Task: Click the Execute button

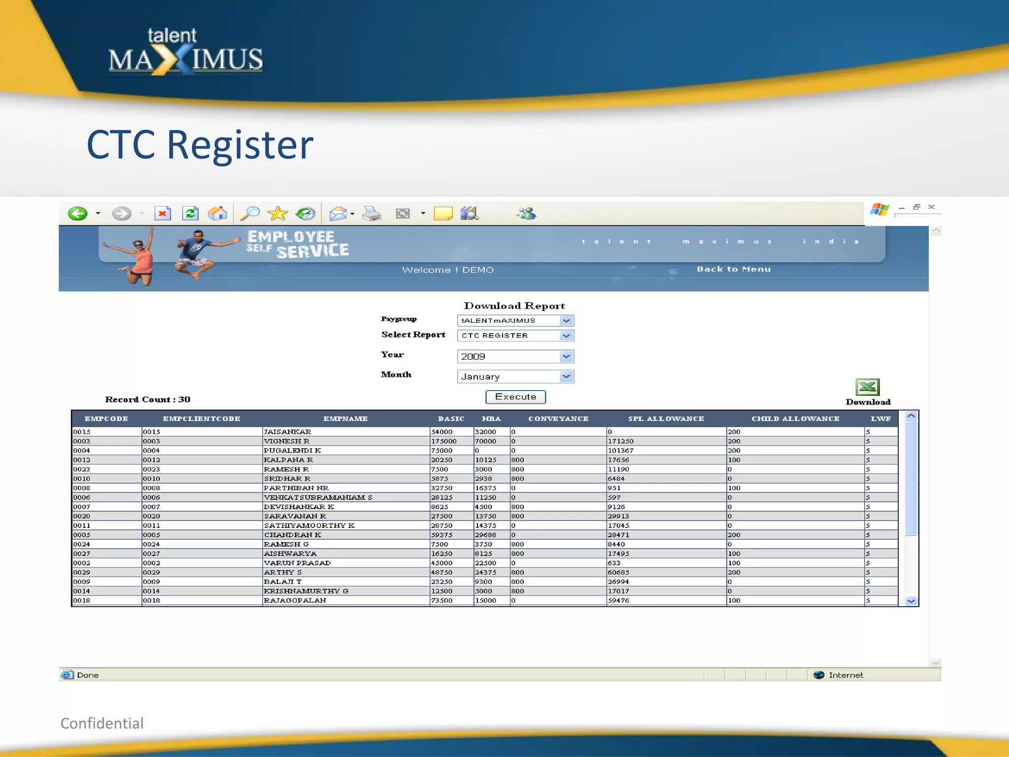Action: [515, 397]
